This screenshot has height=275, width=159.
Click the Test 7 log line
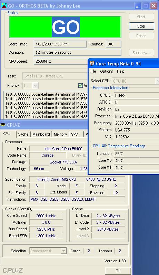coord(46,112)
